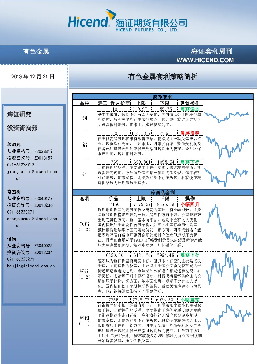Click the 跨商品套利 section header
Screen dimensions: 257x364
click(x=162, y=193)
